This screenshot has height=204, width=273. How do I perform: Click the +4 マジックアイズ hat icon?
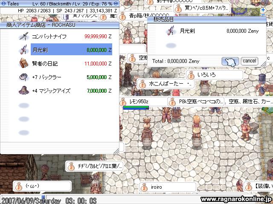pyautogui.click(x=24, y=91)
